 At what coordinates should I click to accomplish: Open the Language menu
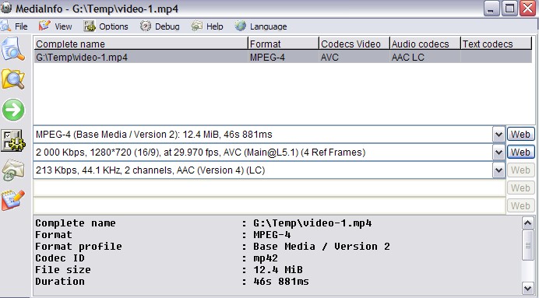(261, 26)
